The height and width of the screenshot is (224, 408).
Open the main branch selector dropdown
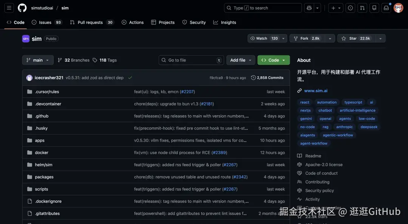coord(38,60)
